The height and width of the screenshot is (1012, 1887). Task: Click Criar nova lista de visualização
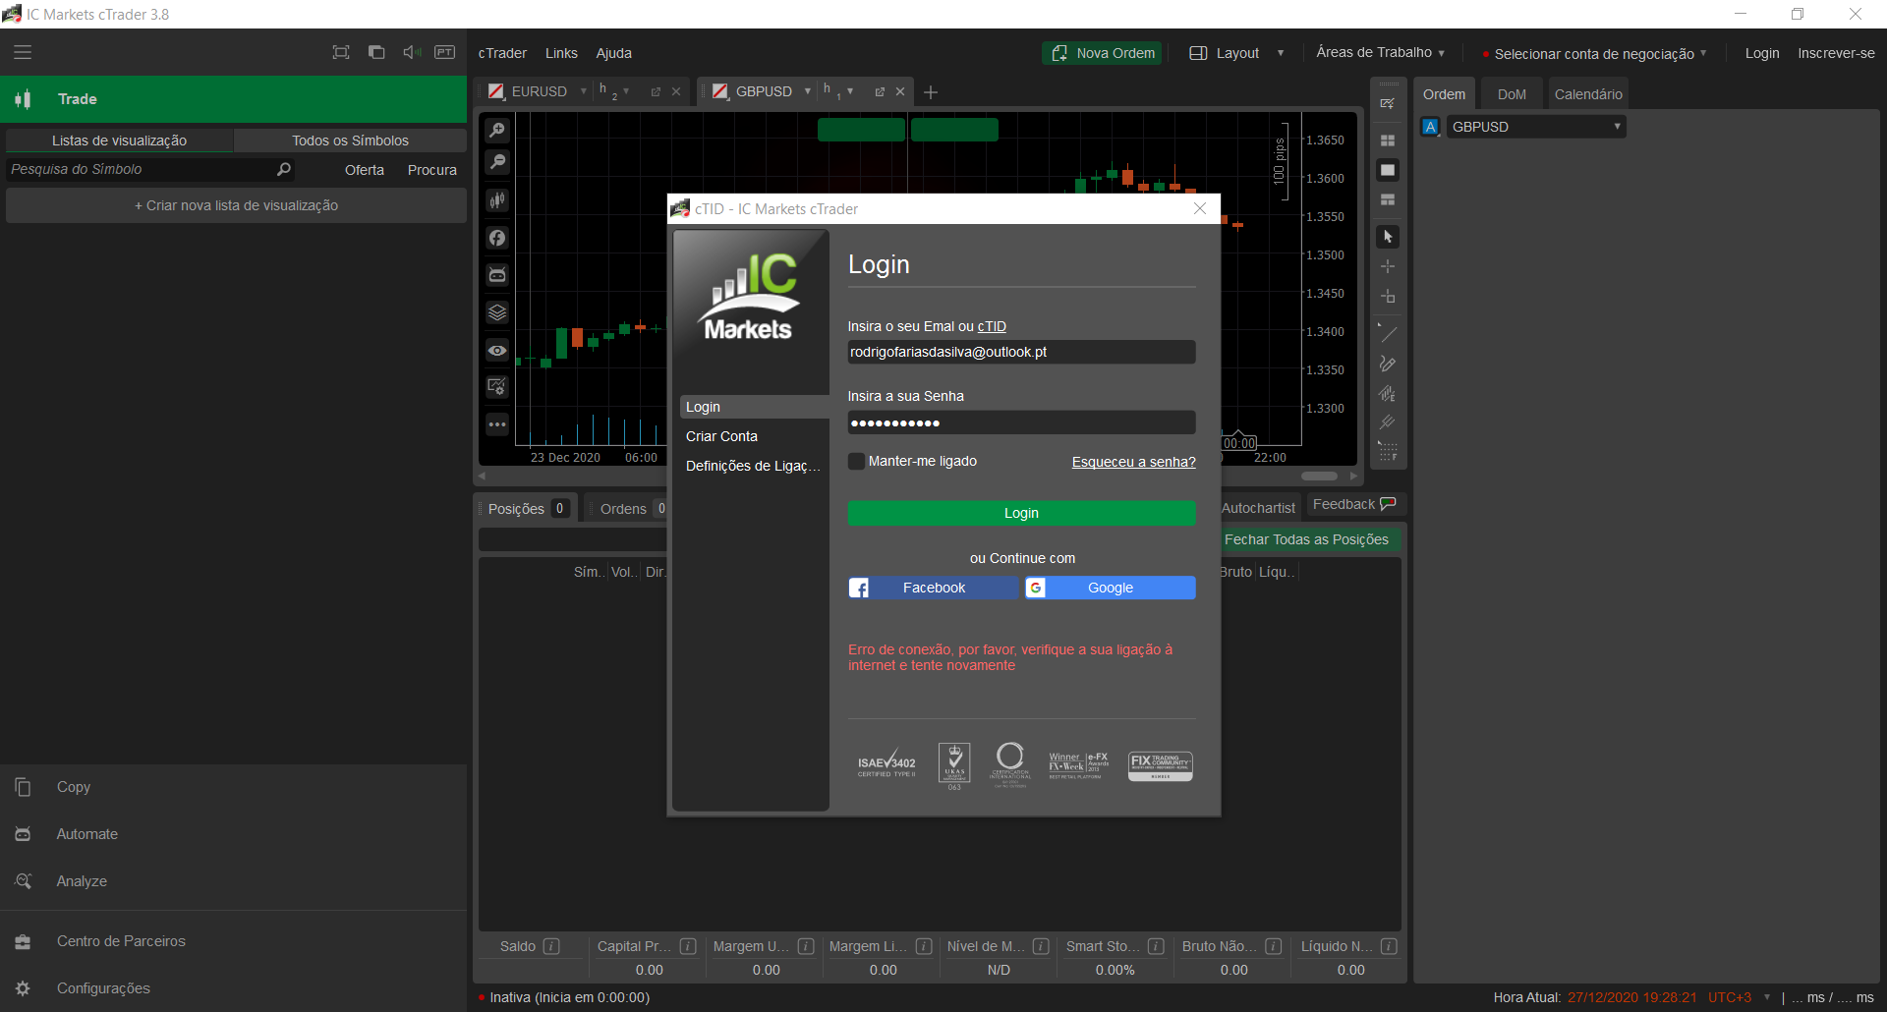(236, 205)
